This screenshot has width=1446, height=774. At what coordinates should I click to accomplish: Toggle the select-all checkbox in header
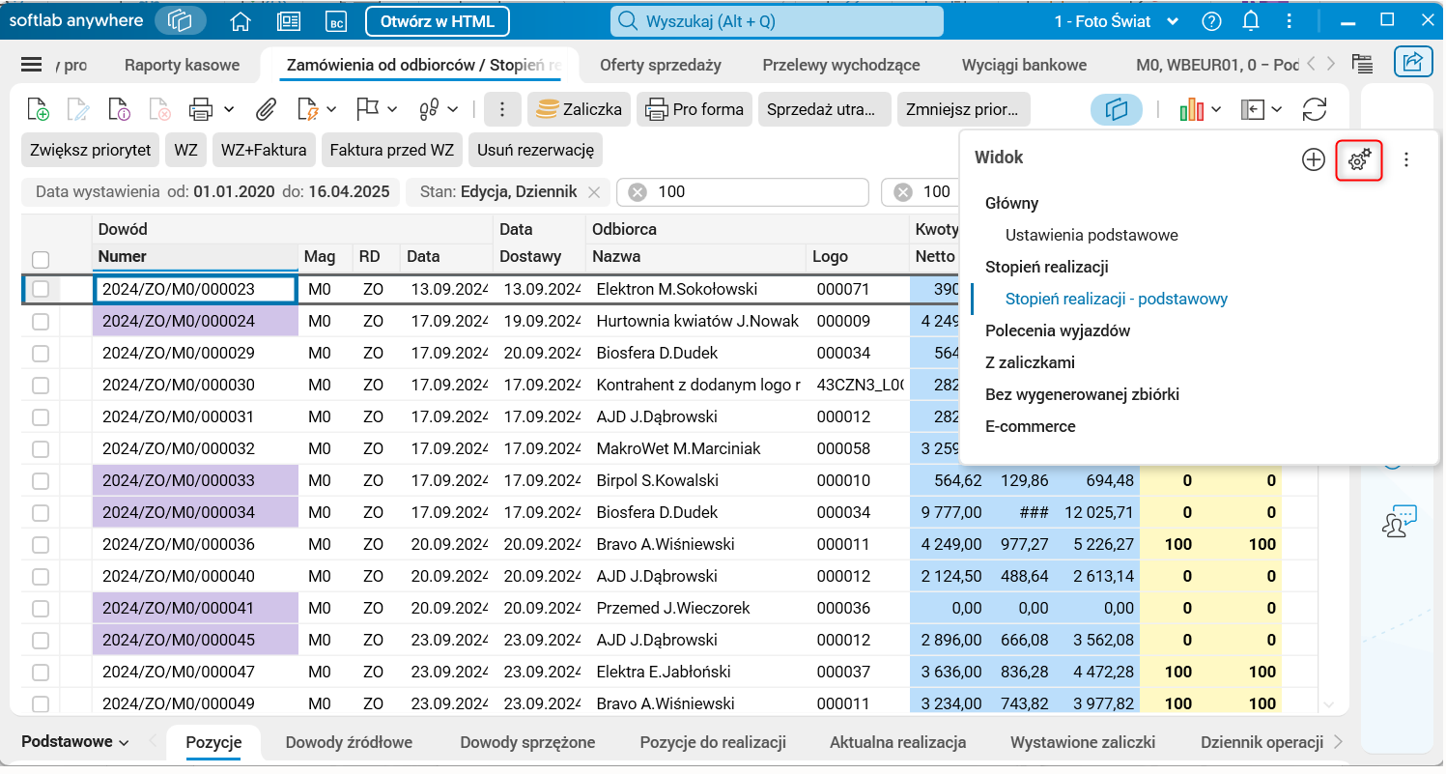pyautogui.click(x=41, y=259)
